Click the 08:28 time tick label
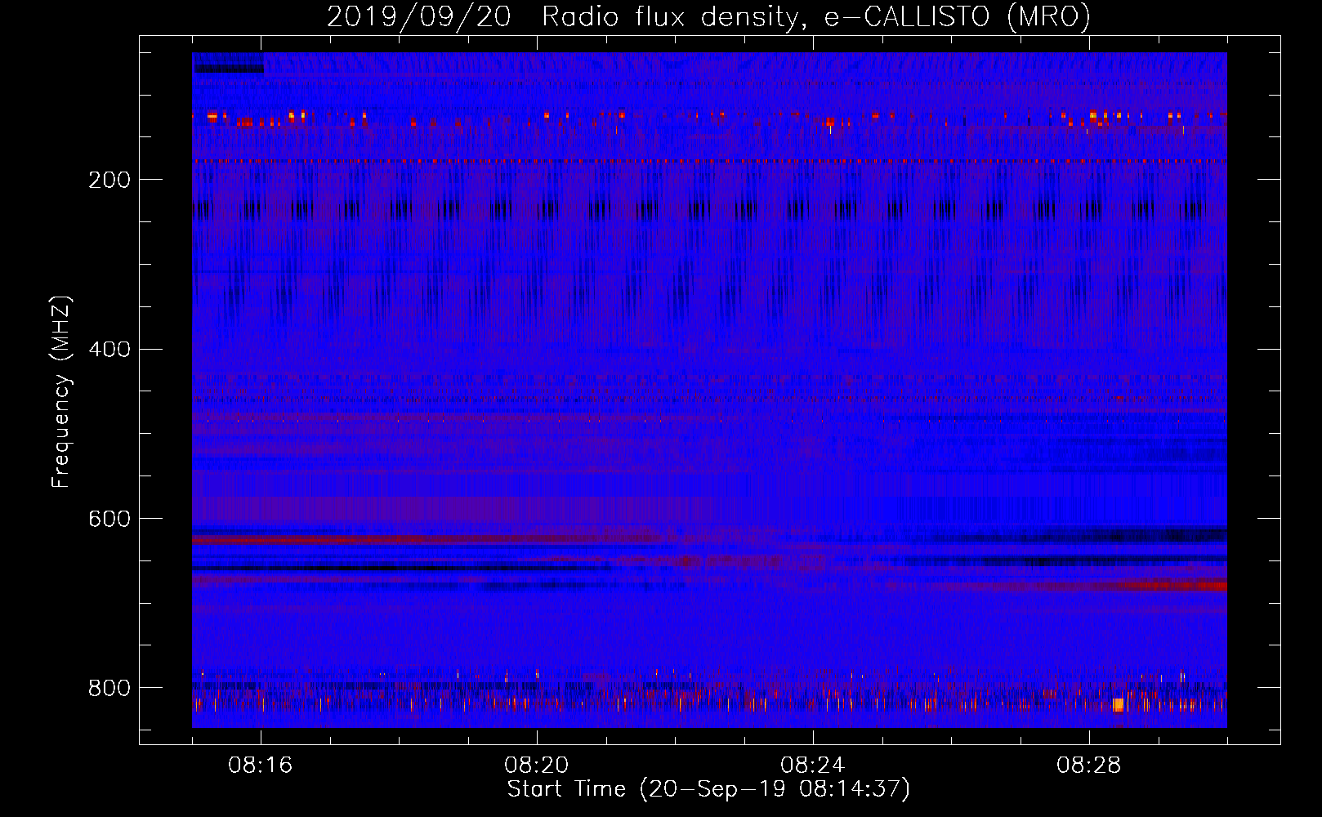The height and width of the screenshot is (817, 1322). [1089, 766]
